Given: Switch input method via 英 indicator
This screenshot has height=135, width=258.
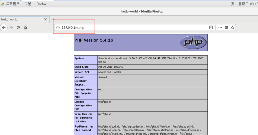Looking at the screenshot, I should coord(233,4).
